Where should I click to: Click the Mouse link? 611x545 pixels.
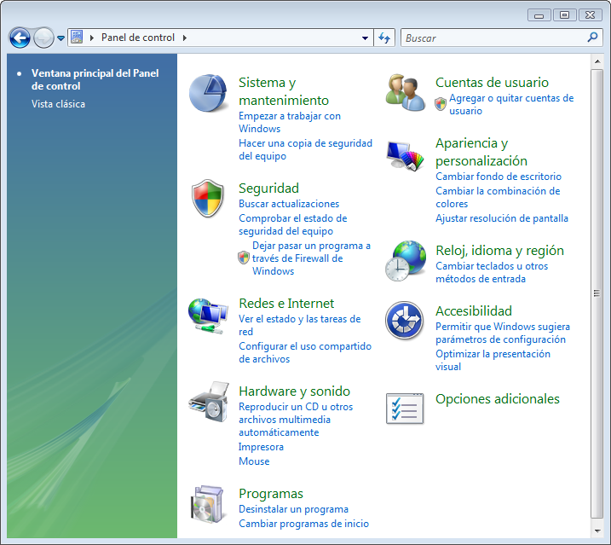coord(254,461)
